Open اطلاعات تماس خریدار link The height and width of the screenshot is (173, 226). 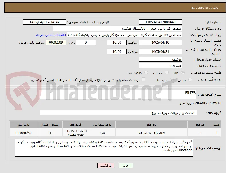point(51,35)
